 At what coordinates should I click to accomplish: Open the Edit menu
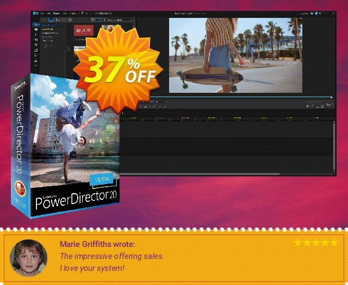(48, 13)
